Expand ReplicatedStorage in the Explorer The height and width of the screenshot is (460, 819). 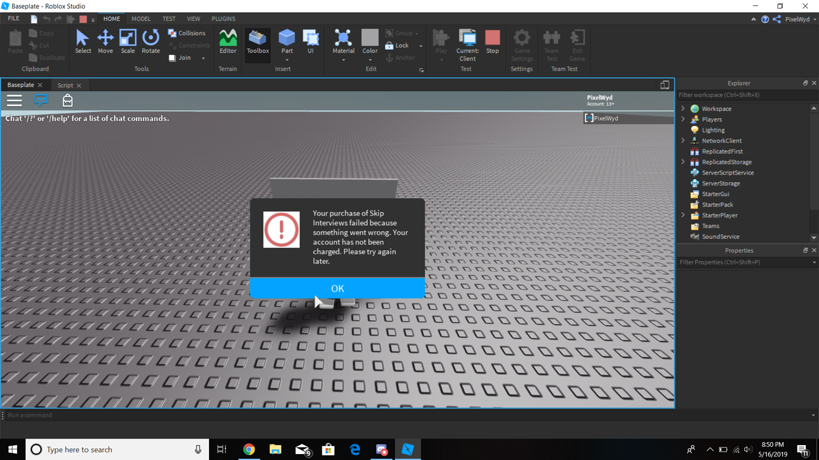click(682, 162)
